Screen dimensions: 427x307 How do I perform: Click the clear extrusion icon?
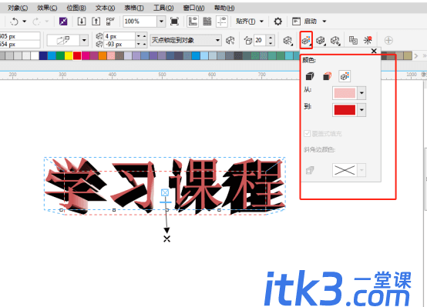click(368, 40)
